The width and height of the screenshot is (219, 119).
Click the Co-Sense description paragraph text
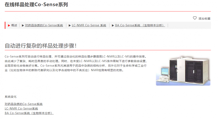click(76, 63)
